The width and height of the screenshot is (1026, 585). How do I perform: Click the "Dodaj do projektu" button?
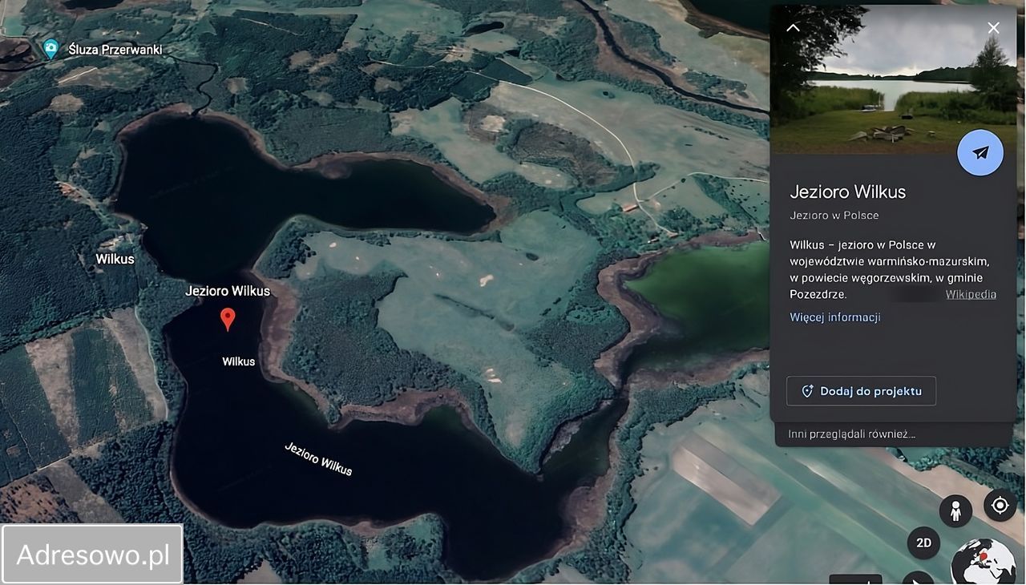[x=861, y=391]
